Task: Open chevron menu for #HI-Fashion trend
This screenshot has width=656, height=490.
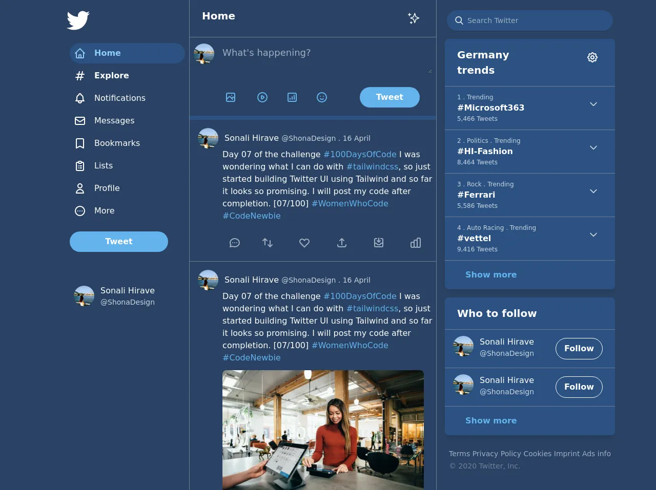Action: tap(593, 148)
